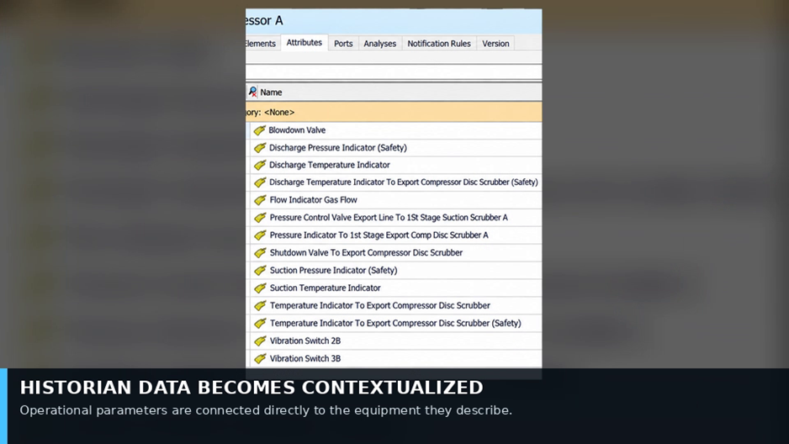789x444 pixels.
Task: Open the Analyses tab
Action: click(380, 44)
